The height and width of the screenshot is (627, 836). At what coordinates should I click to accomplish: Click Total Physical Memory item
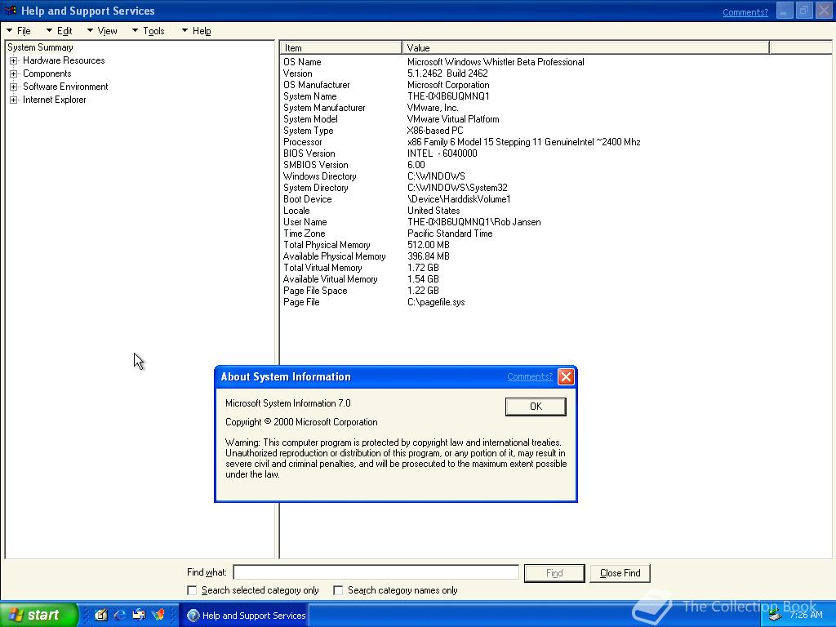[x=327, y=245]
